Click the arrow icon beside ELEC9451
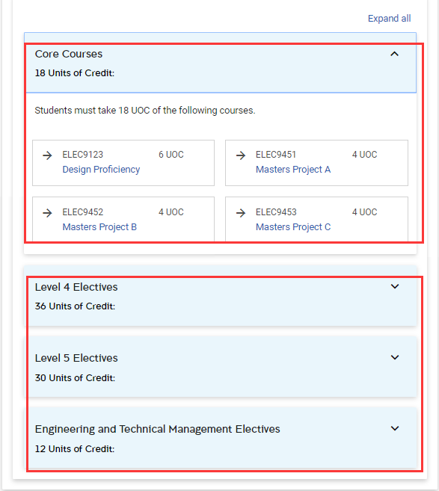The width and height of the screenshot is (439, 491). pos(241,155)
